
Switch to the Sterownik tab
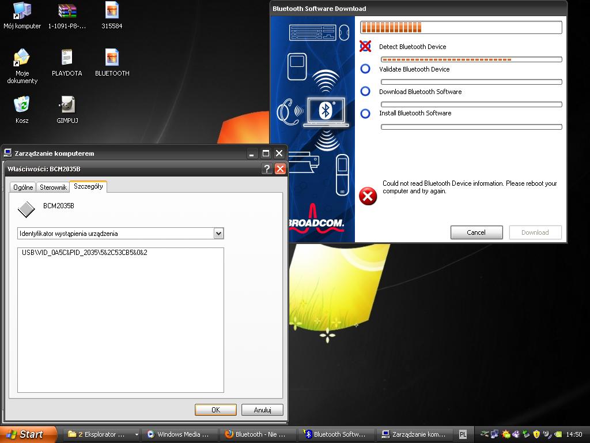[53, 187]
